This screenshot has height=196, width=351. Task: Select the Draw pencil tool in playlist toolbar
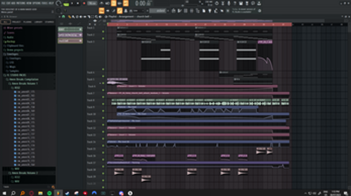coord(70,17)
